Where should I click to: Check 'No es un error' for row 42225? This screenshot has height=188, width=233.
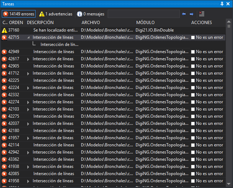[193, 80]
